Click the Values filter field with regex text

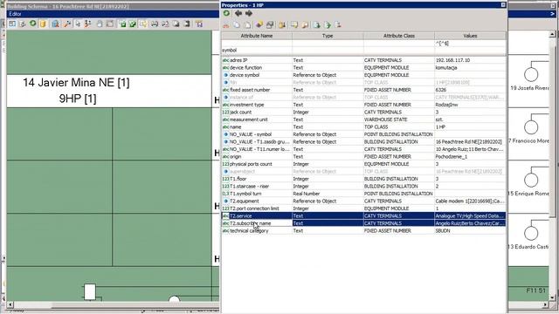[470, 44]
